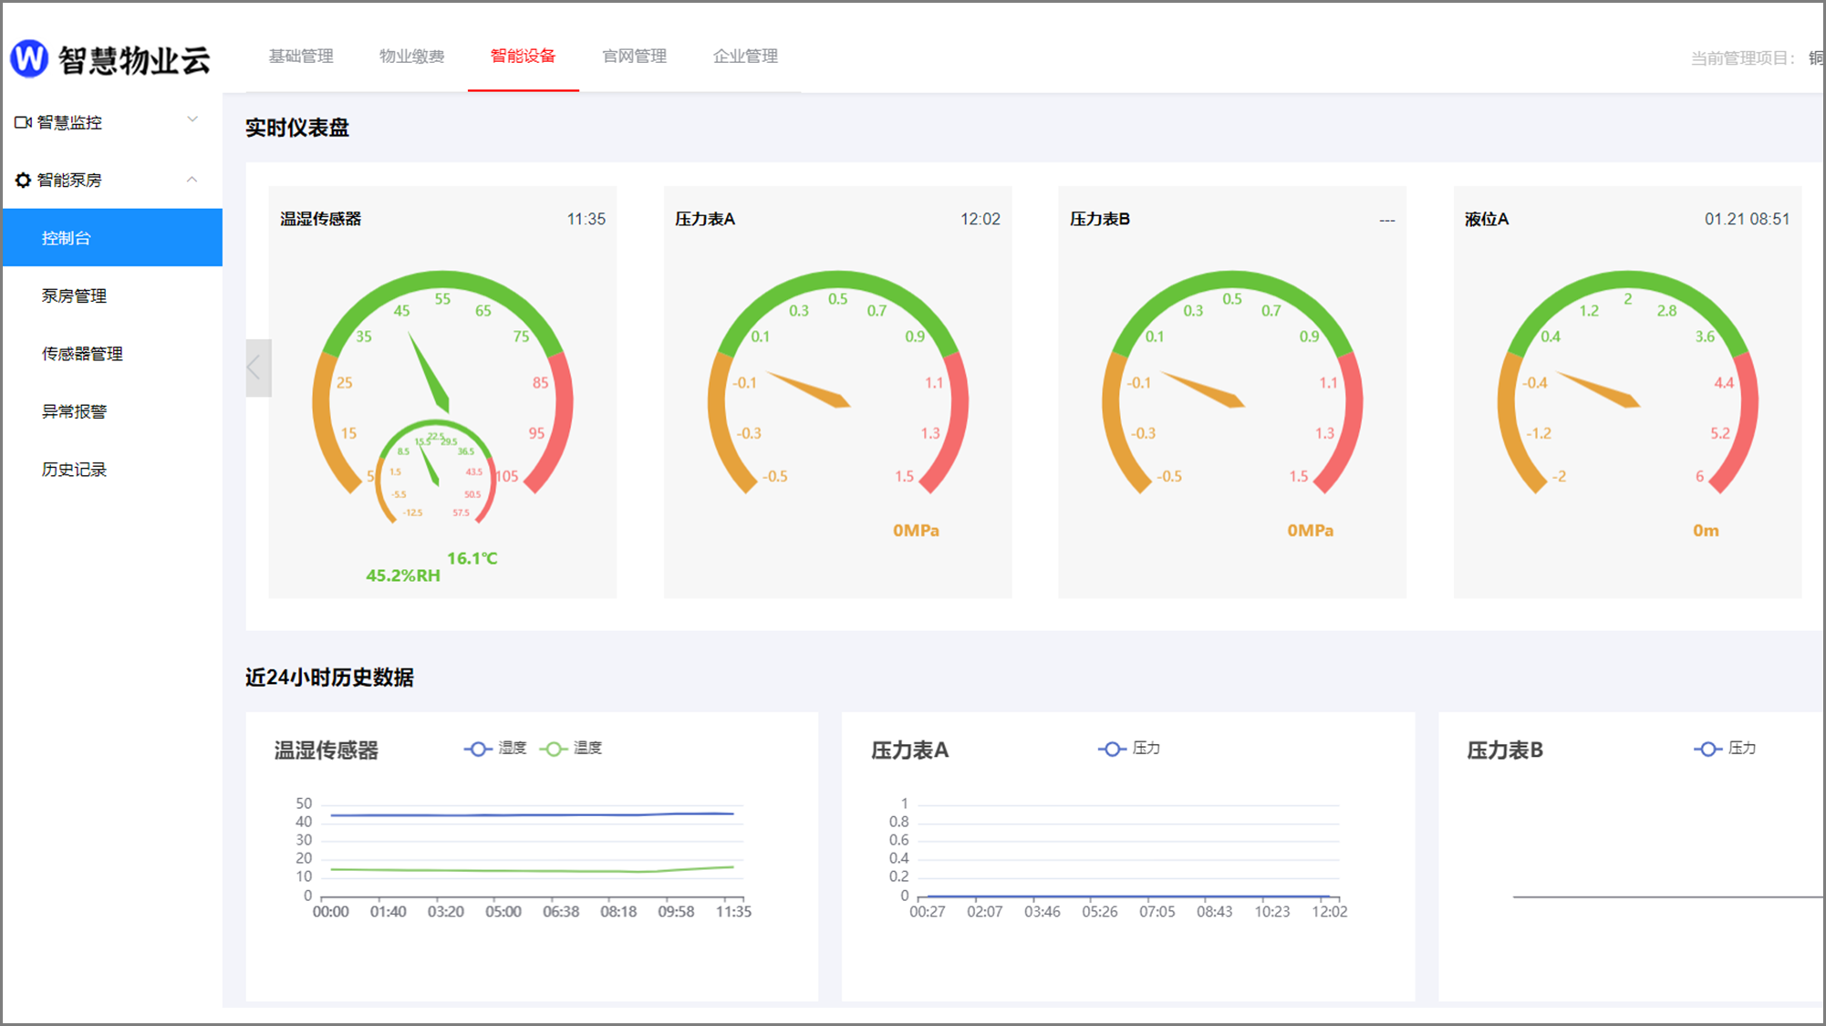Screen dimensions: 1826x1026
Task: Click the gear icon beside 智能泵房
Action: coord(23,181)
